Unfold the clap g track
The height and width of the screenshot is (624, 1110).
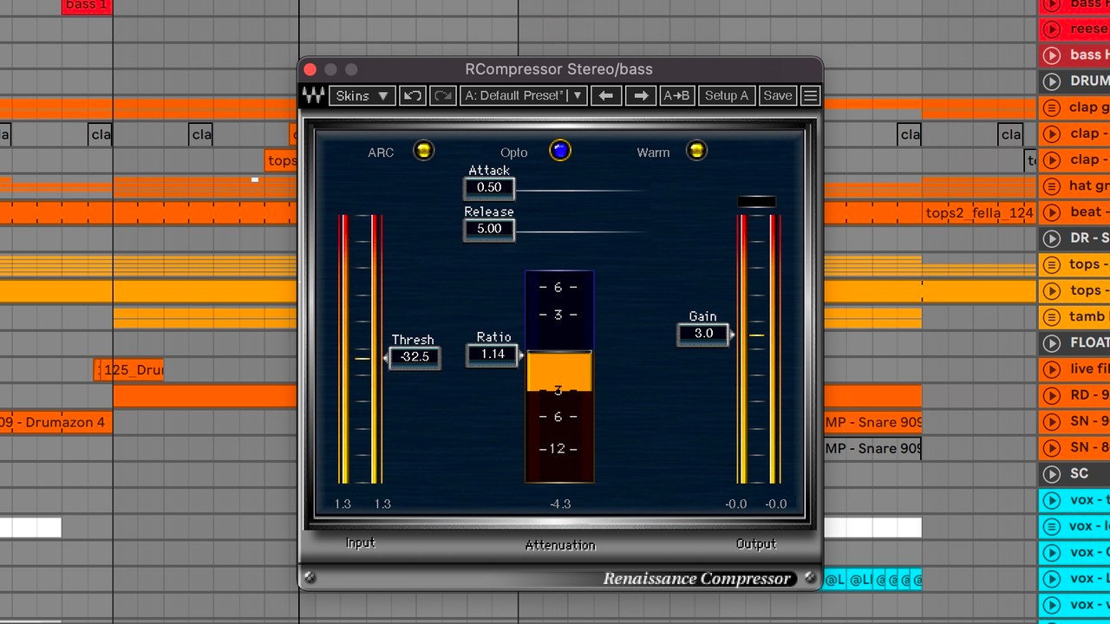[1052, 107]
